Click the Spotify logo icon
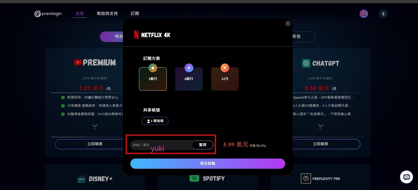The height and width of the screenshot is (190, 418). coord(194,179)
